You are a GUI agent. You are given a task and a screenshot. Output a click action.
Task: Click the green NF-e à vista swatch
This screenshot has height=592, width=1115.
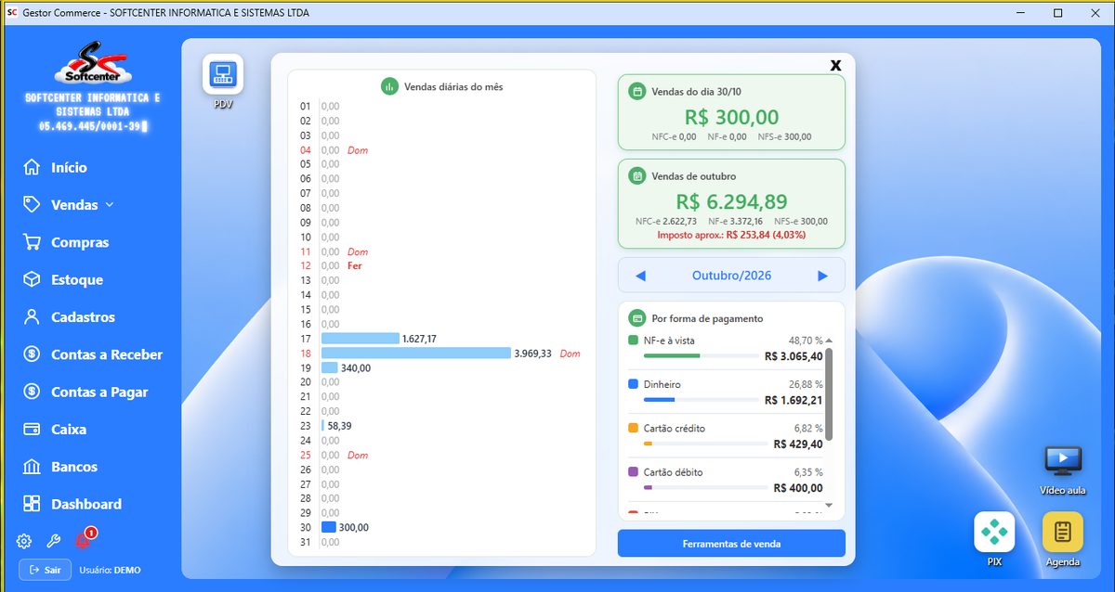coord(634,341)
